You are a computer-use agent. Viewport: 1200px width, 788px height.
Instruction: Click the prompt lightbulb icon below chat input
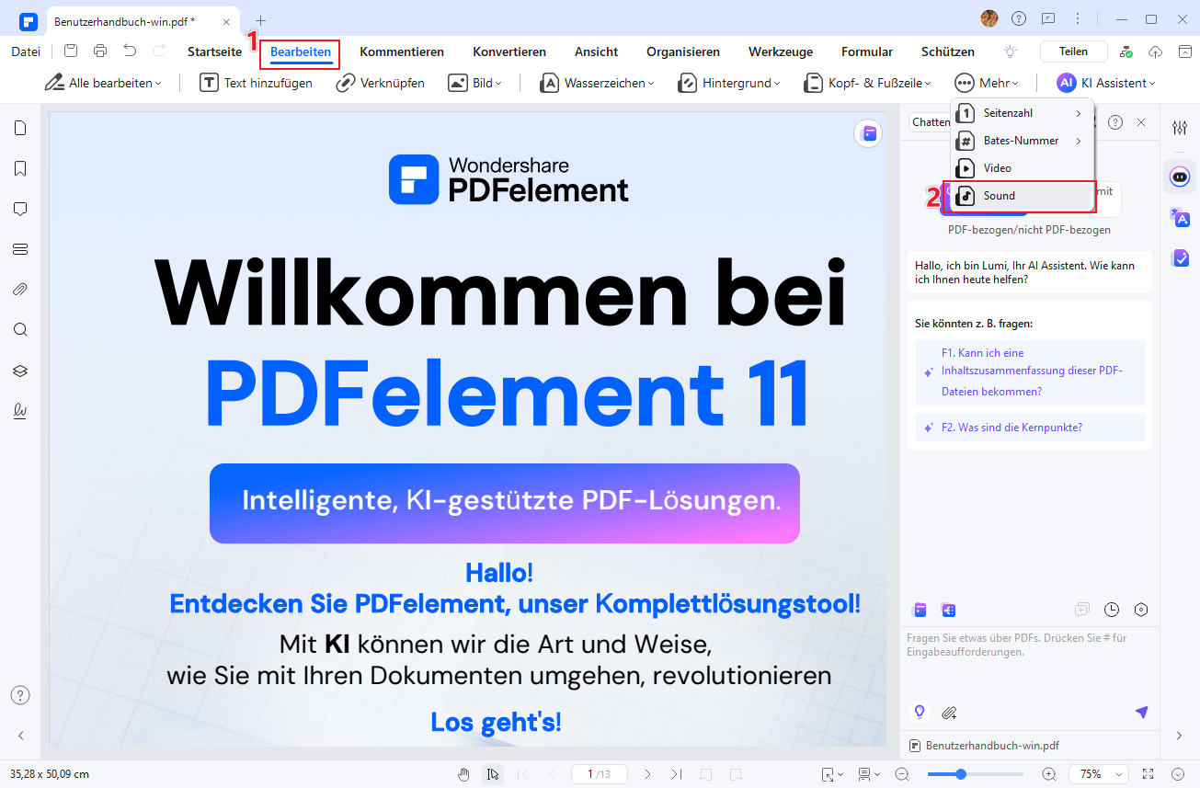click(x=919, y=712)
